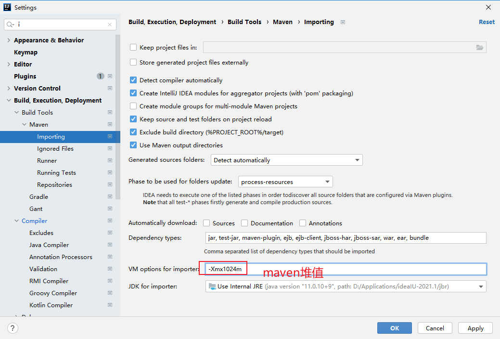The height and width of the screenshot is (339, 500).
Task: Enable automatic download of Sources
Action: tap(206, 223)
